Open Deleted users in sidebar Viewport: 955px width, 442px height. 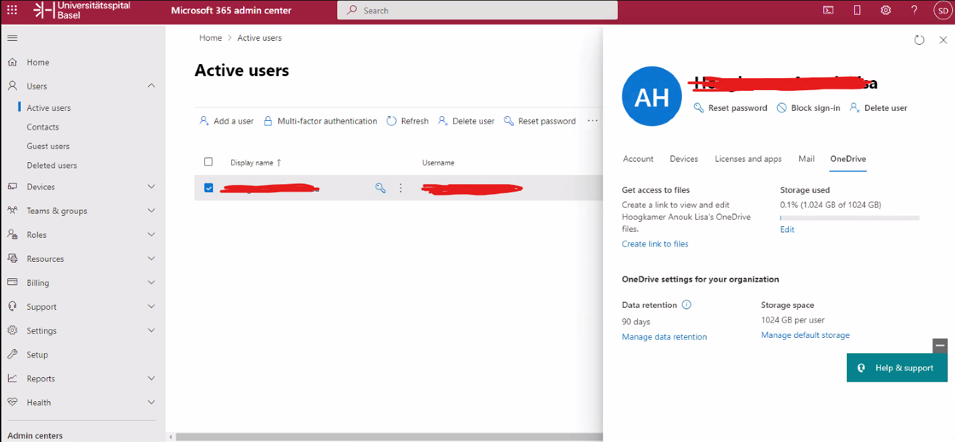point(52,166)
